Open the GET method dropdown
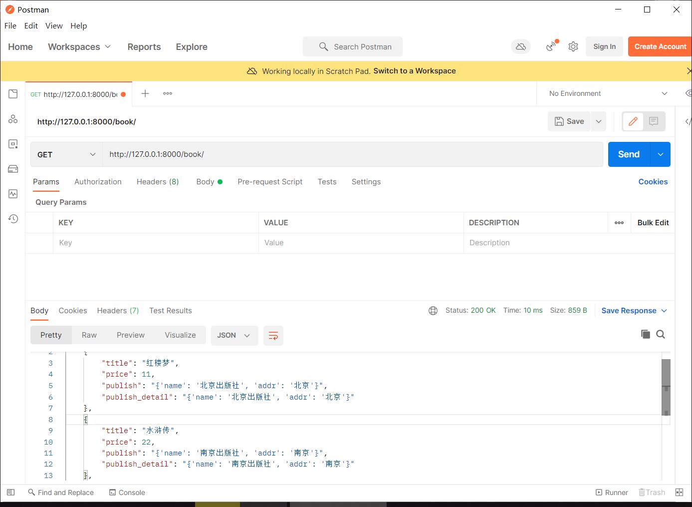 66,154
